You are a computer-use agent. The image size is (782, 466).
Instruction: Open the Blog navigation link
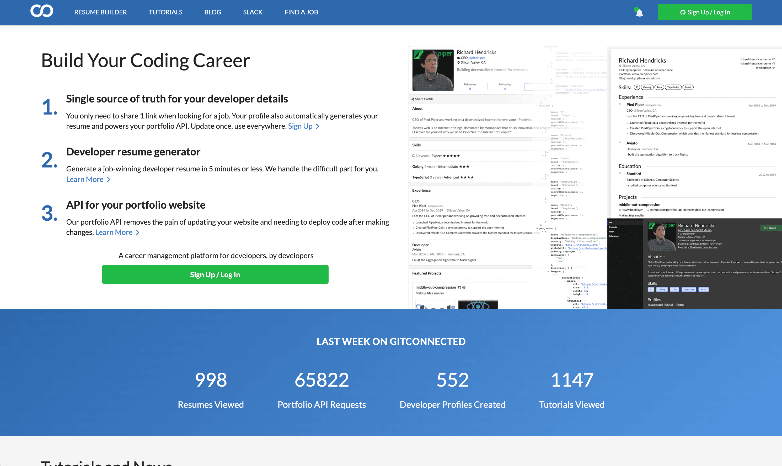pos(212,12)
